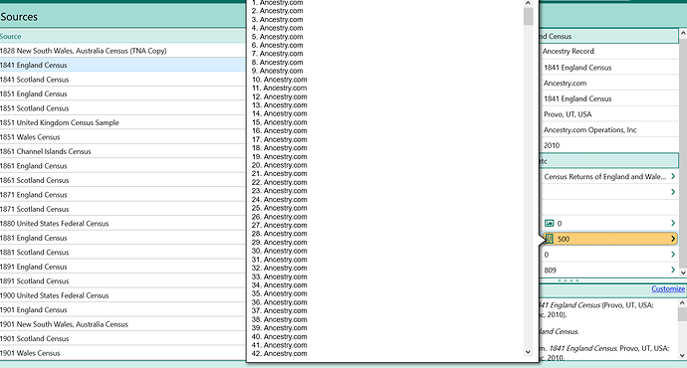The image size is (687, 368).
Task: Select 1841 Scotland Census source
Action: [122, 80]
